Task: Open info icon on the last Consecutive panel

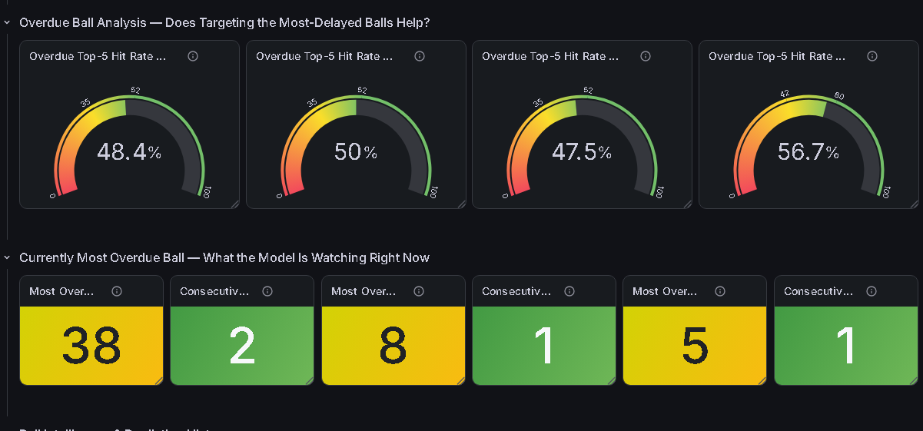Action: [x=872, y=291]
